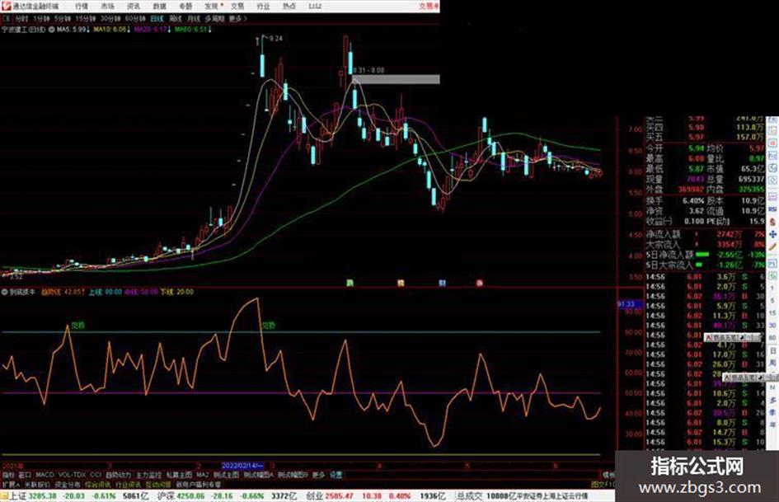Open the 发现 menu
The height and width of the screenshot is (502, 779).
click(211, 6)
